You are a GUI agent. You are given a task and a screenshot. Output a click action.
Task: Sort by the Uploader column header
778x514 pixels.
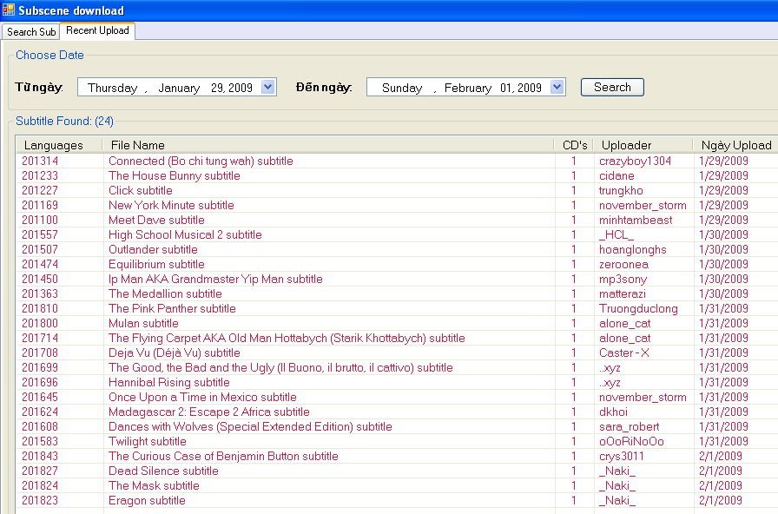click(643, 145)
